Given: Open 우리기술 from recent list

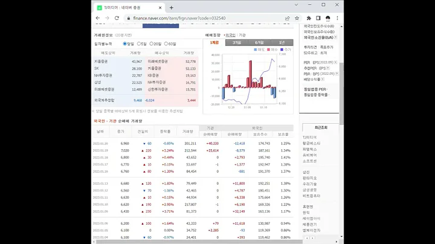Looking at the screenshot, I should click(x=309, y=184).
